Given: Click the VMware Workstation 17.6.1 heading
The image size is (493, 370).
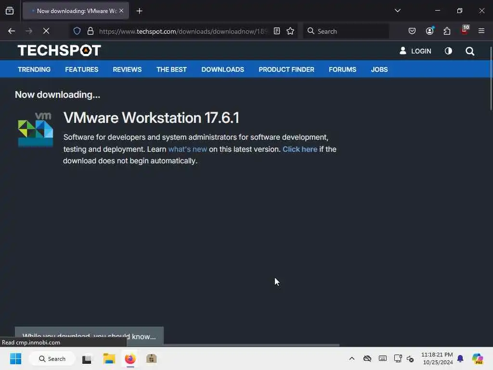Looking at the screenshot, I should (151, 118).
